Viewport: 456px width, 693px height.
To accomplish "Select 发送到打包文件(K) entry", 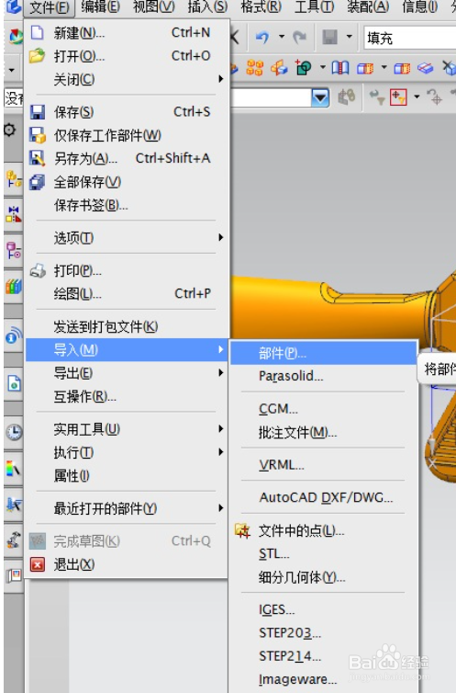I will point(127,326).
